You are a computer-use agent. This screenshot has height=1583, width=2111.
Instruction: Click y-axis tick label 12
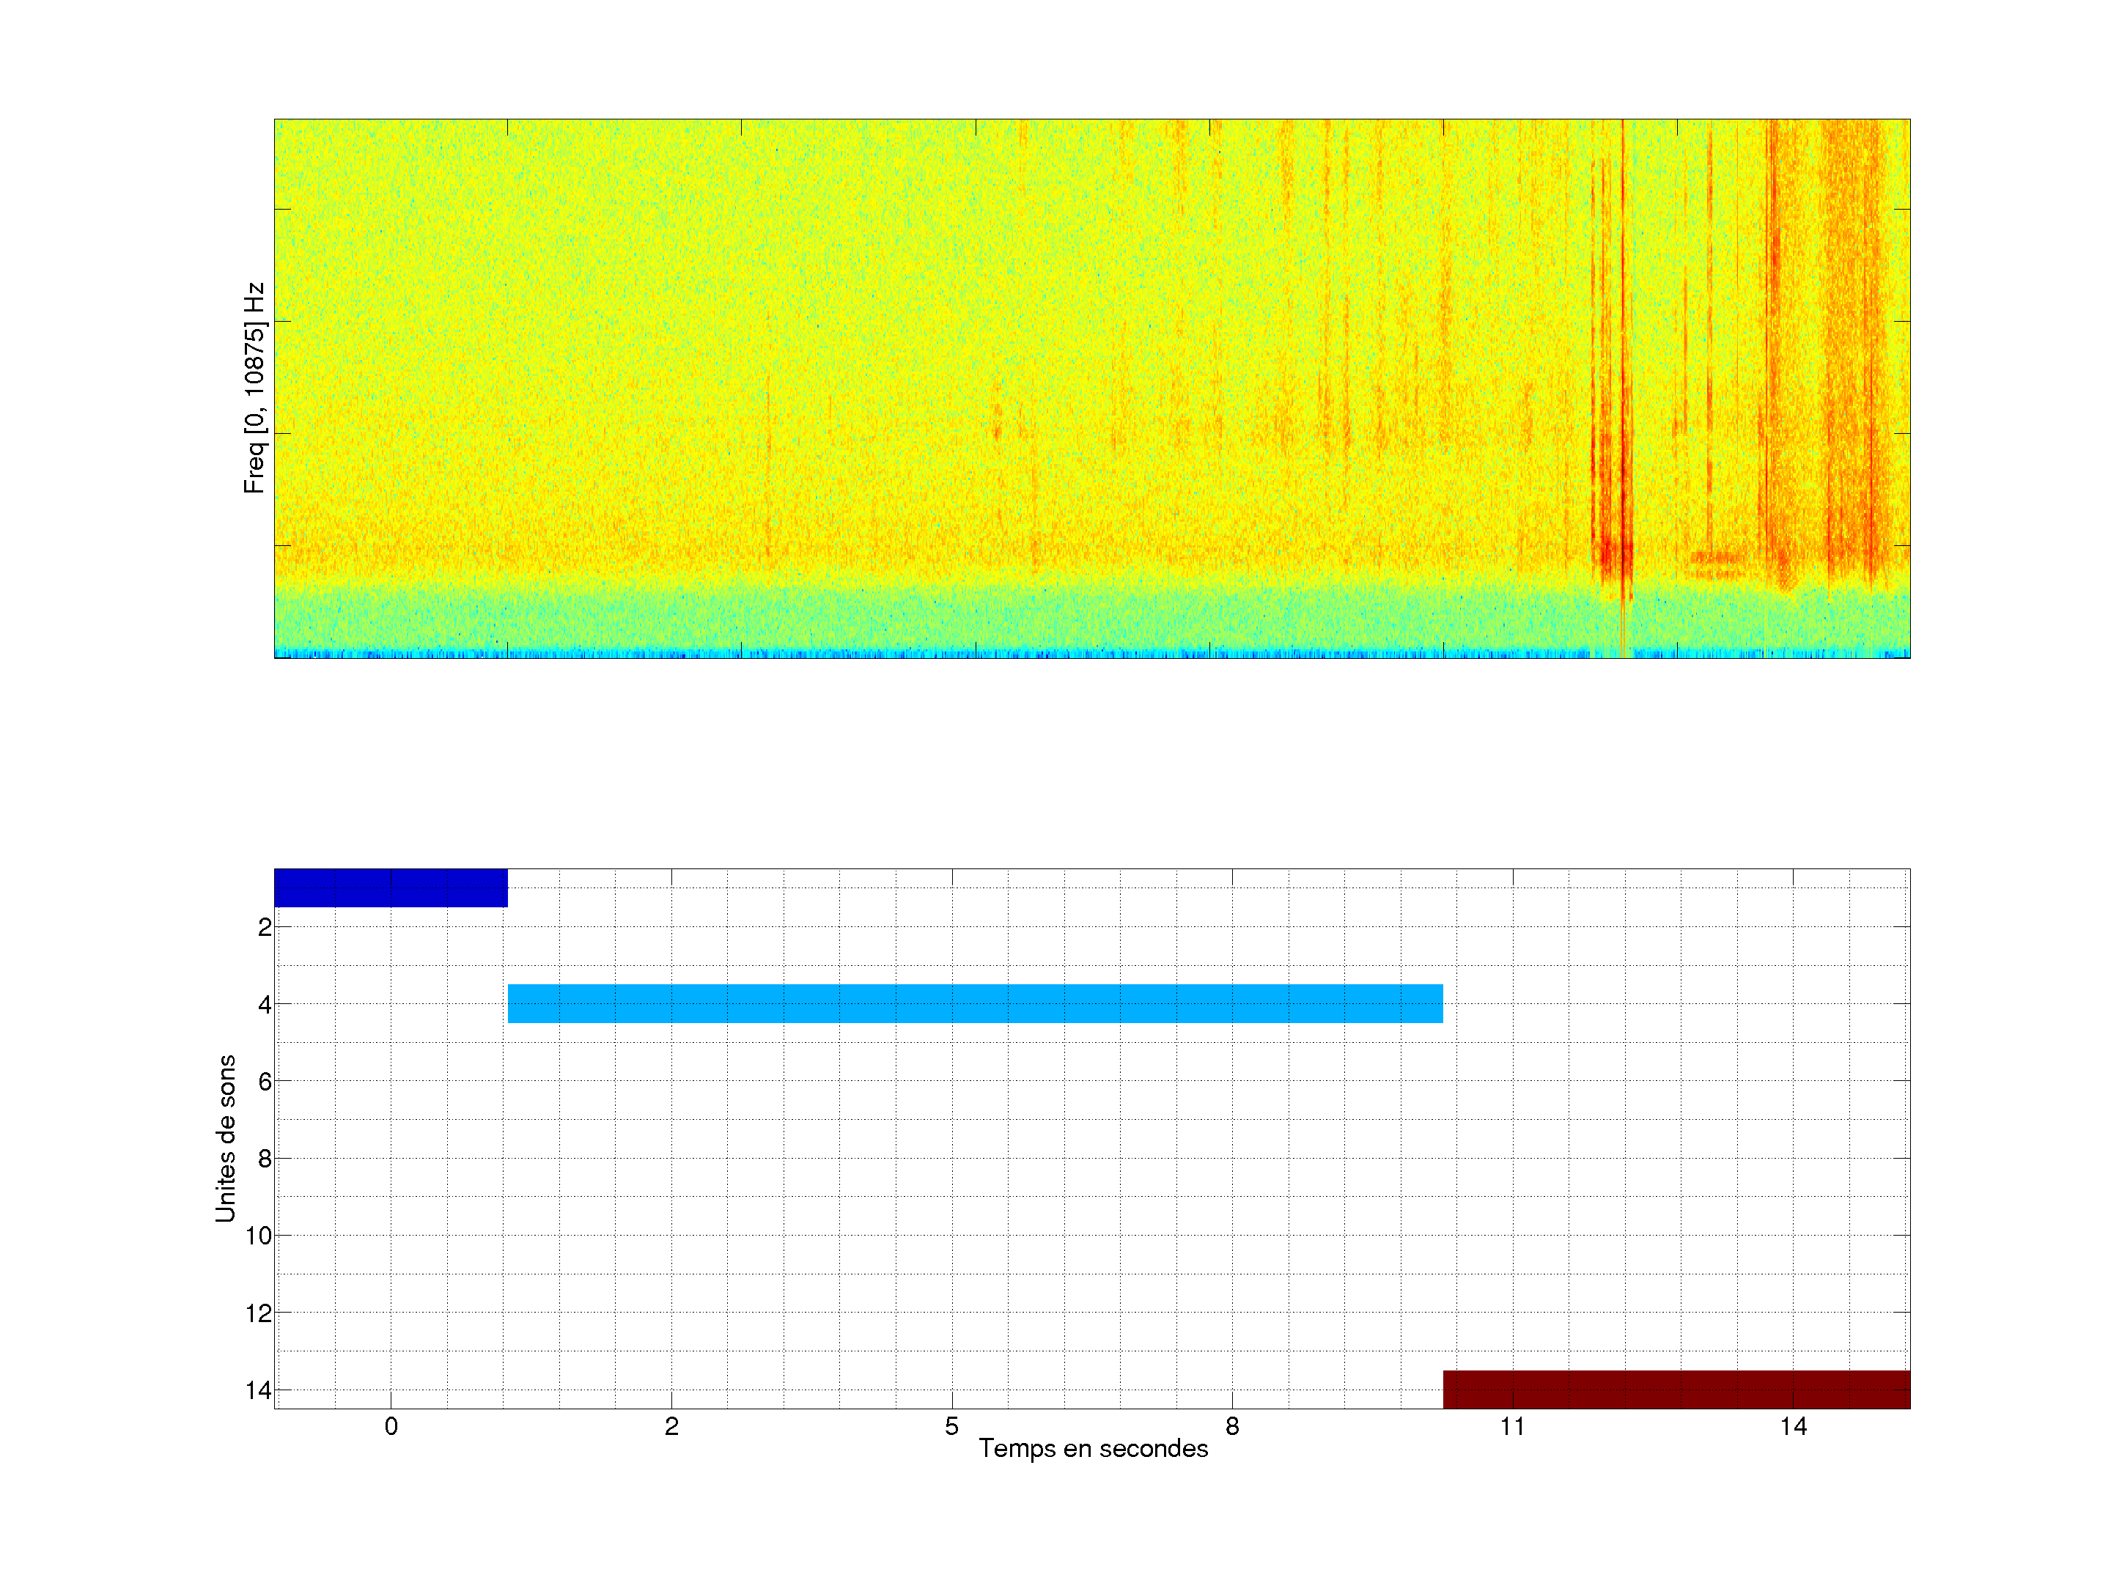tap(259, 1313)
